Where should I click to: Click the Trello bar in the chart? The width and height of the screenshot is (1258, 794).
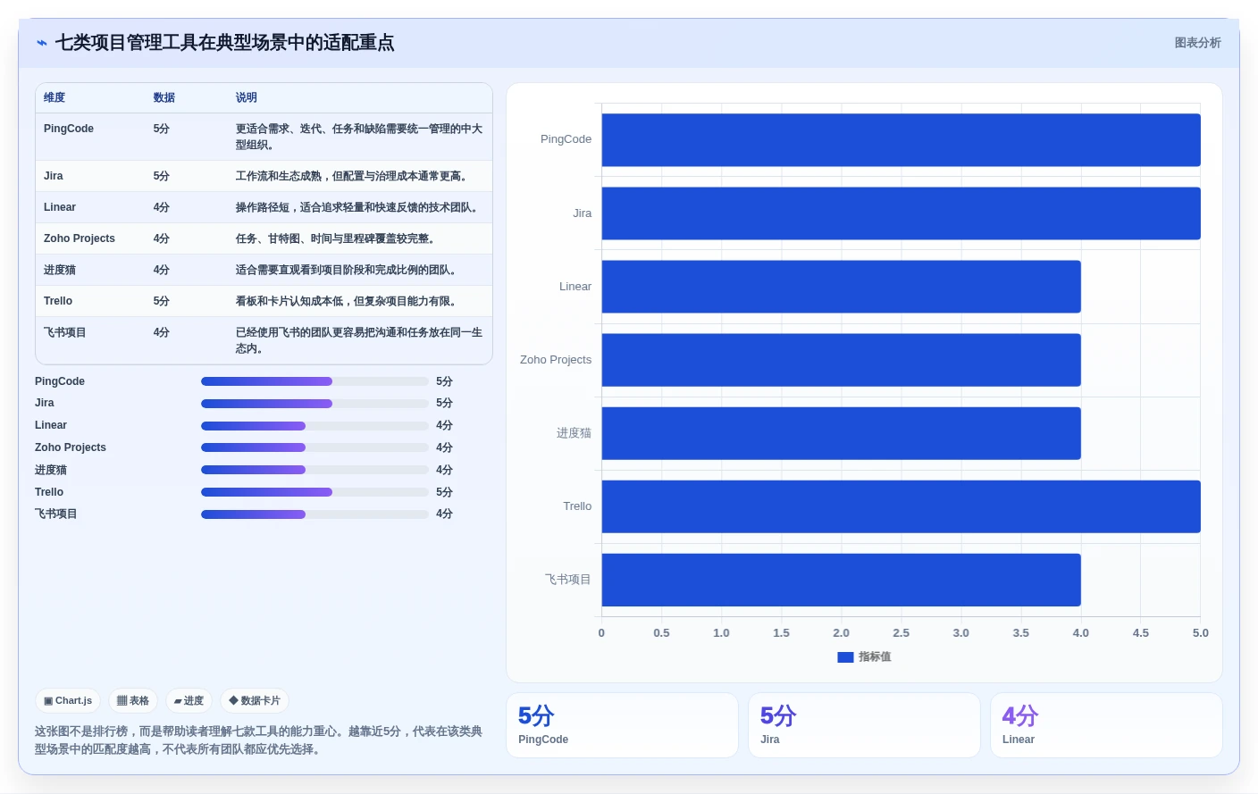tap(901, 506)
